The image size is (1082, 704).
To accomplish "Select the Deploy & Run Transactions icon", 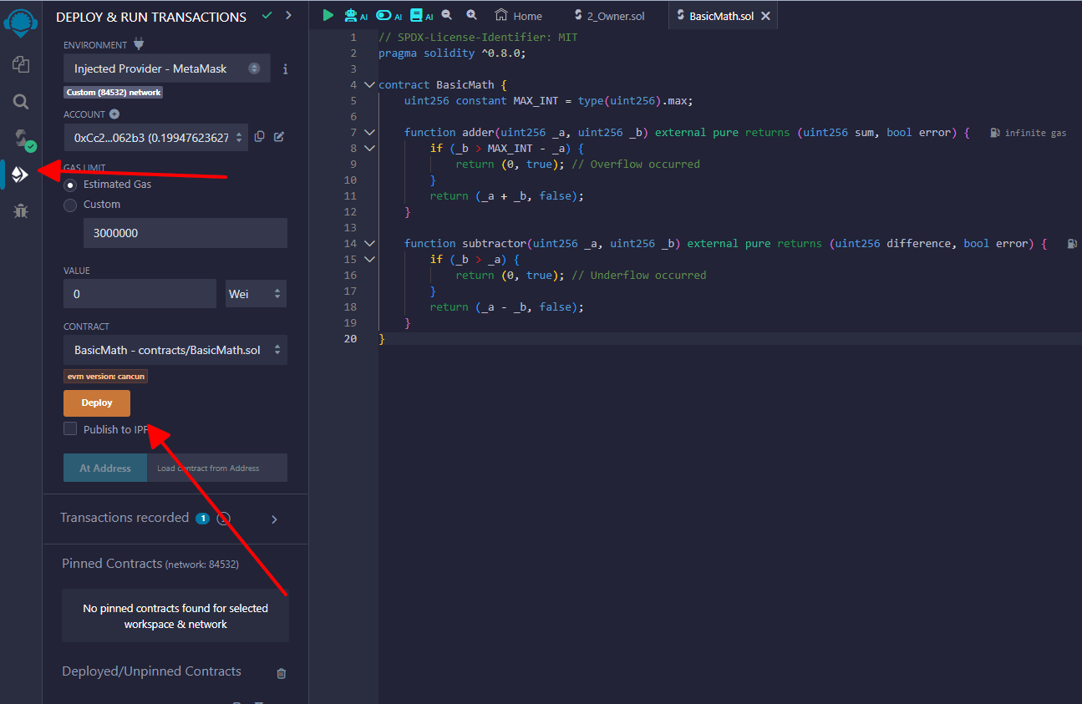I will 21,175.
